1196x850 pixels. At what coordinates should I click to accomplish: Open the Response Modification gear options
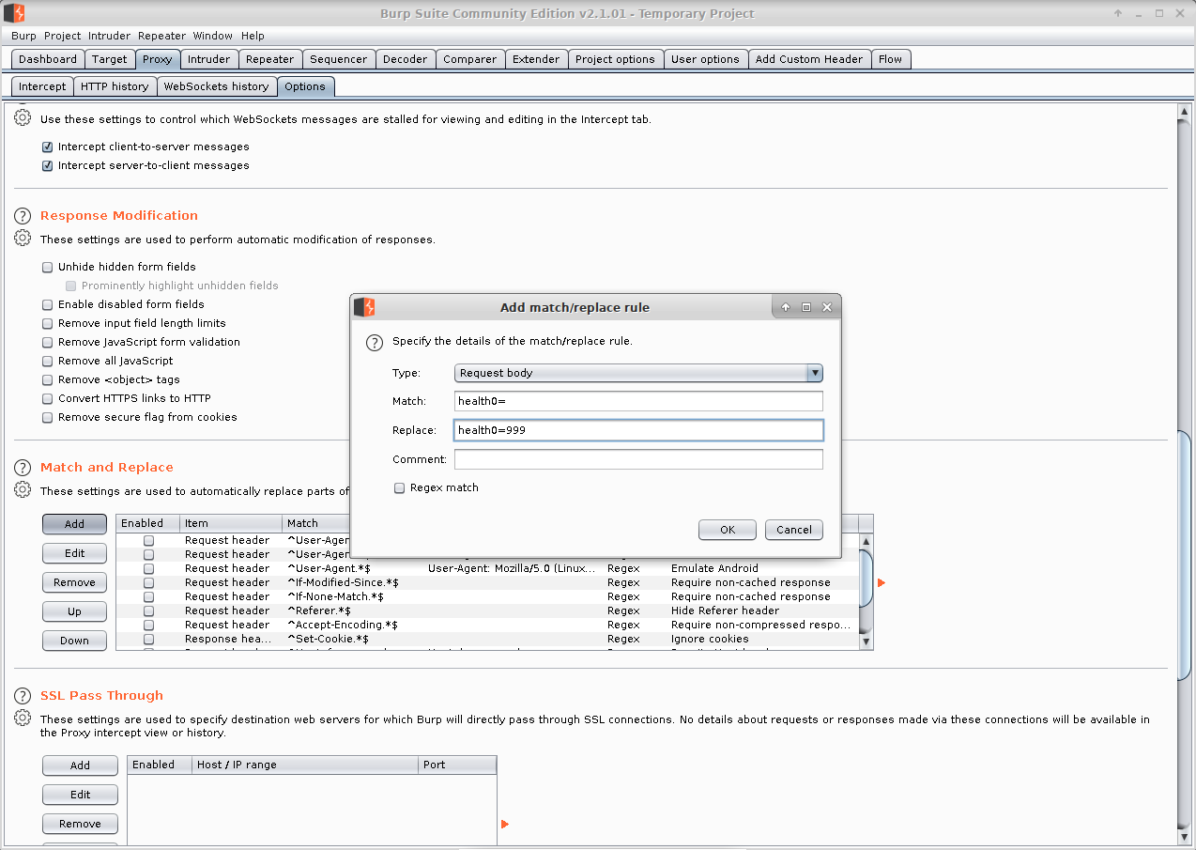(x=23, y=239)
